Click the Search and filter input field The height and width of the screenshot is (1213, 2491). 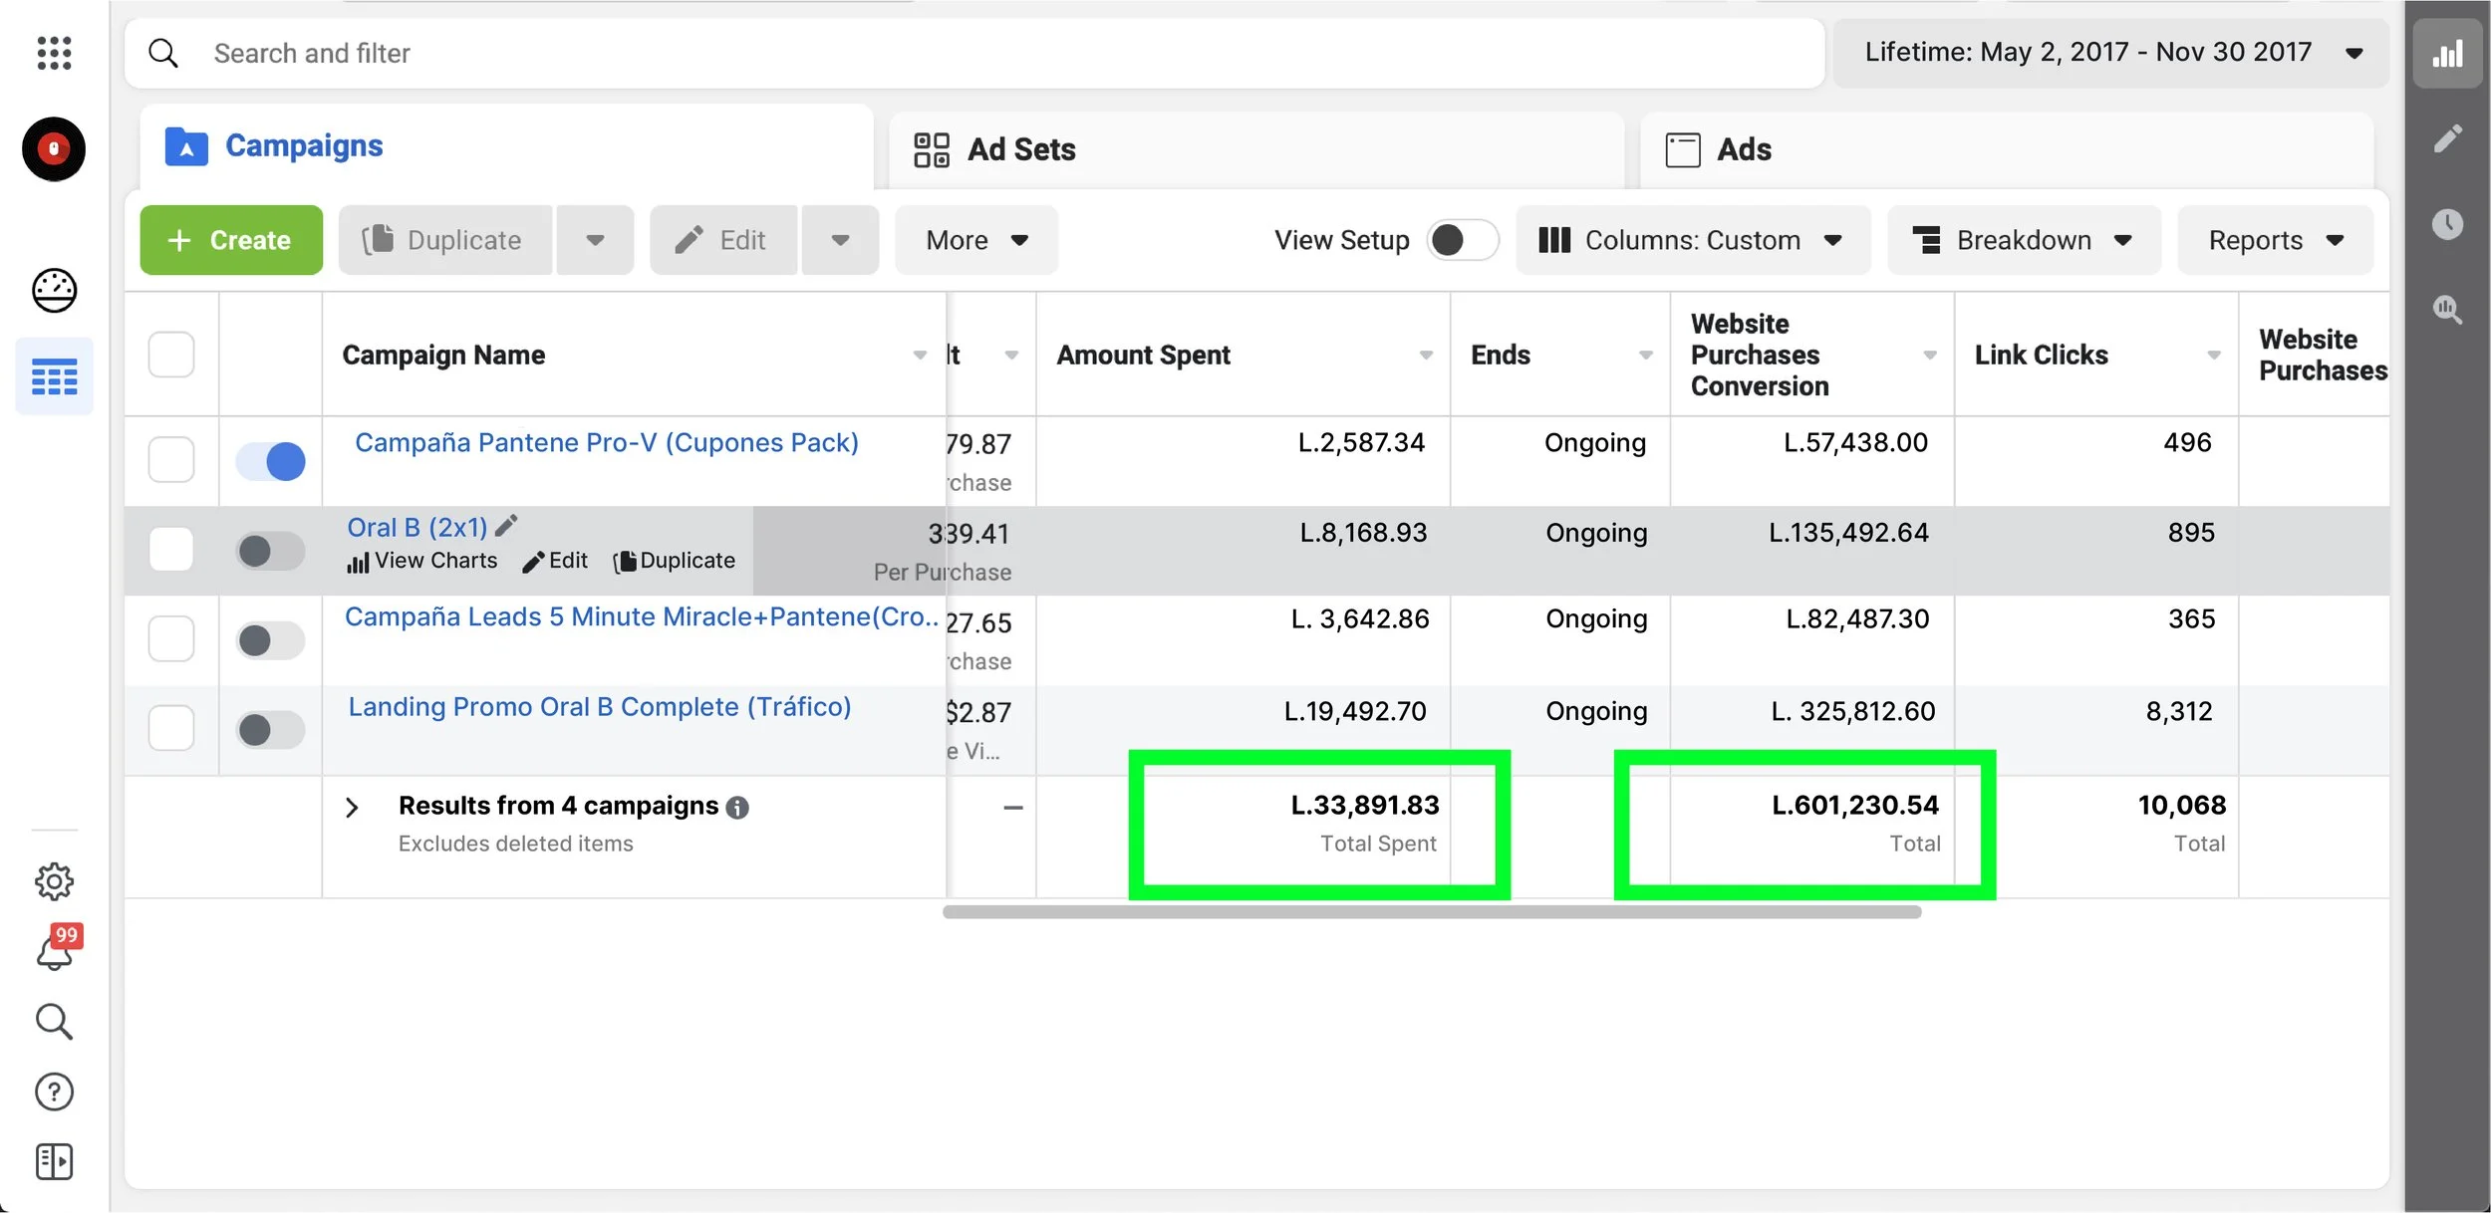(974, 53)
